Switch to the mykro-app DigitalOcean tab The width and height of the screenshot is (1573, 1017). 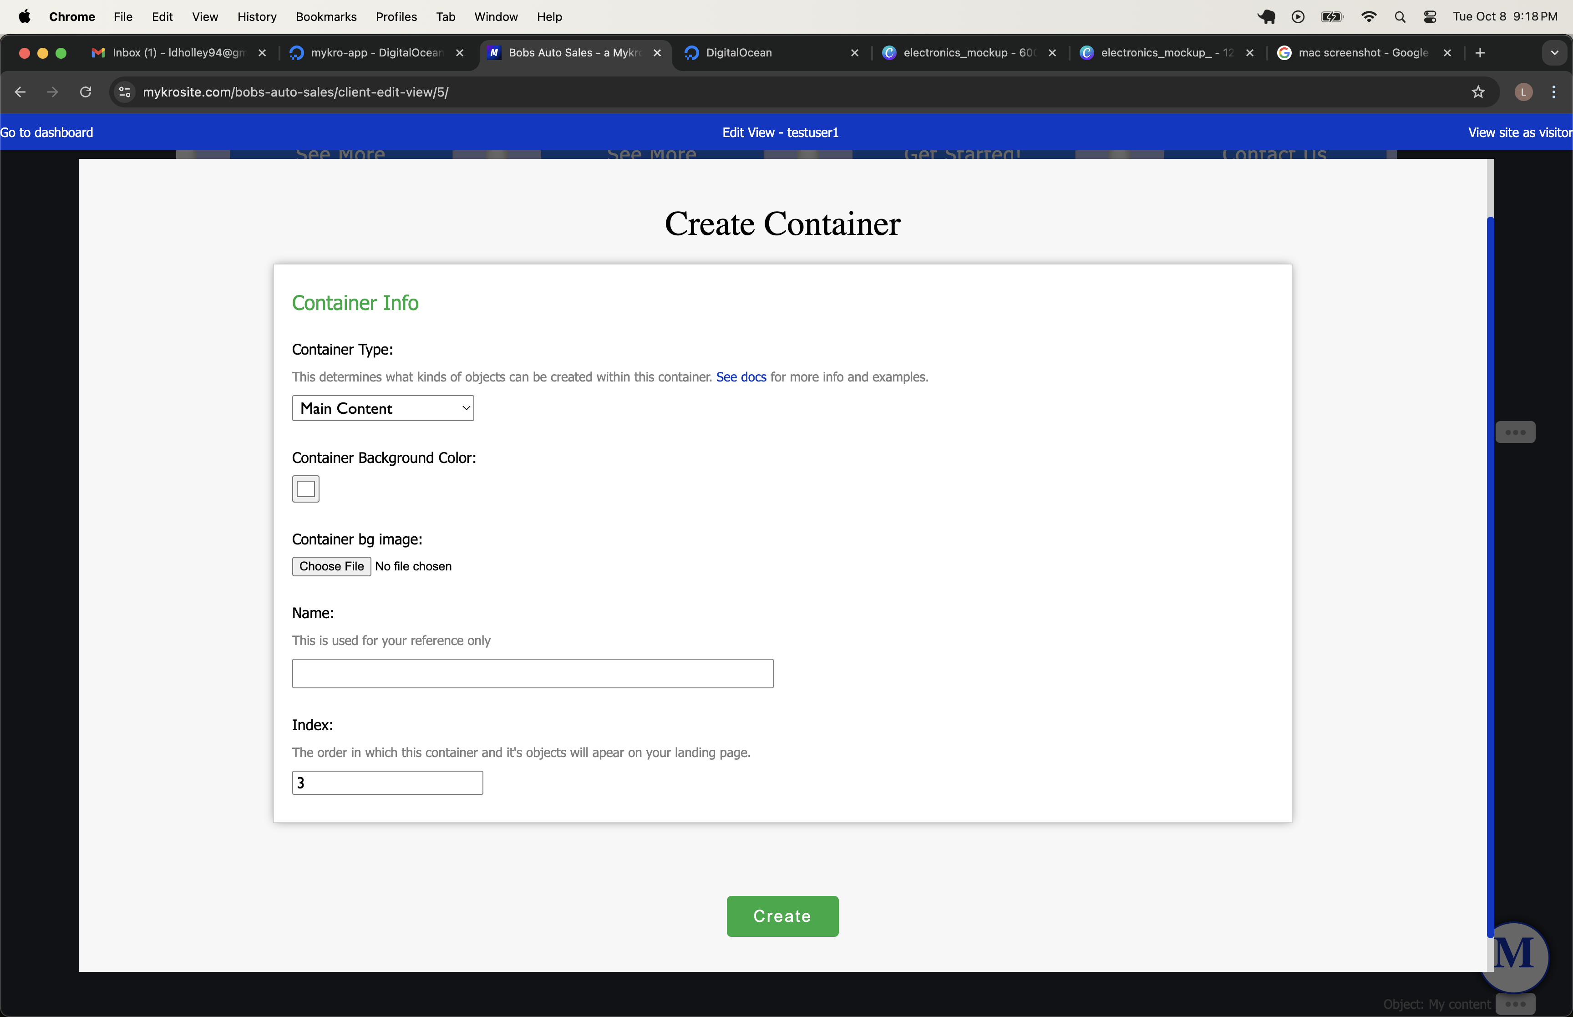point(376,53)
